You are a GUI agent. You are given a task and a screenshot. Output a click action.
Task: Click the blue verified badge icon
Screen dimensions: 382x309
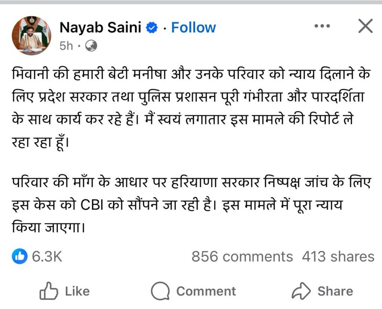152,28
